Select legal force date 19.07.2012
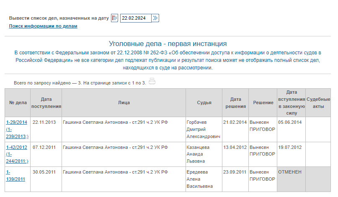This screenshot has height=197, width=338. coord(290,147)
